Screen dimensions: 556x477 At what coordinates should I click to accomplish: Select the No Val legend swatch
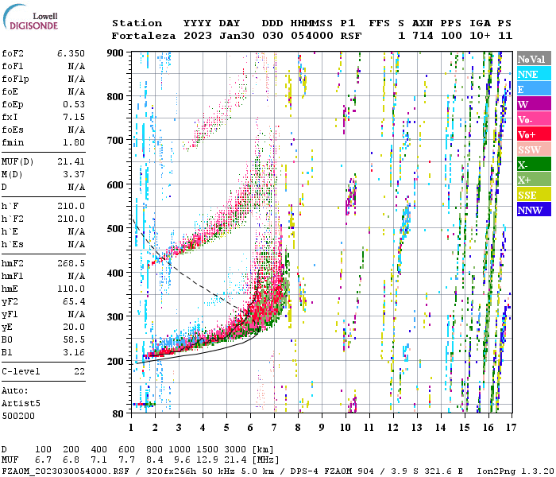[x=534, y=59]
